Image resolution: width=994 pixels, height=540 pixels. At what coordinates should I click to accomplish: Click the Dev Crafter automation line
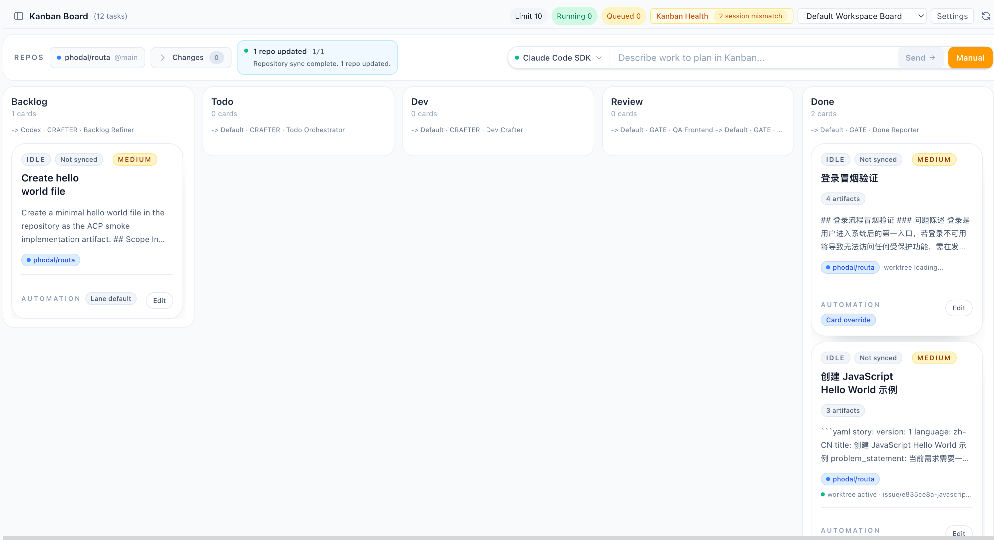467,130
